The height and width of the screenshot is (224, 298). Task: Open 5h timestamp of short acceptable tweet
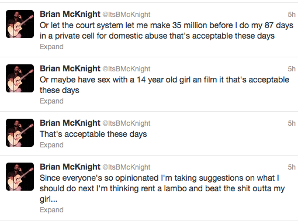[292, 123]
